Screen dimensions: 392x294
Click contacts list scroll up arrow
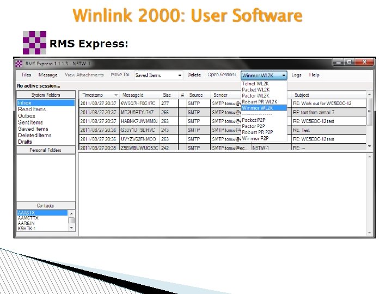point(71,213)
